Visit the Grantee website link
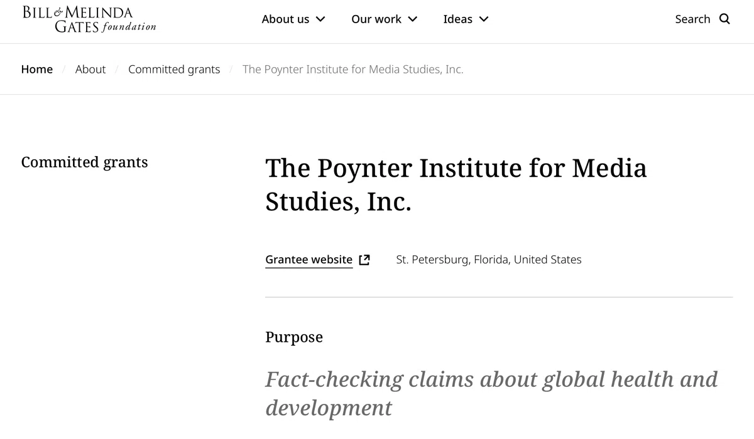Image resolution: width=754 pixels, height=439 pixels. click(x=309, y=260)
